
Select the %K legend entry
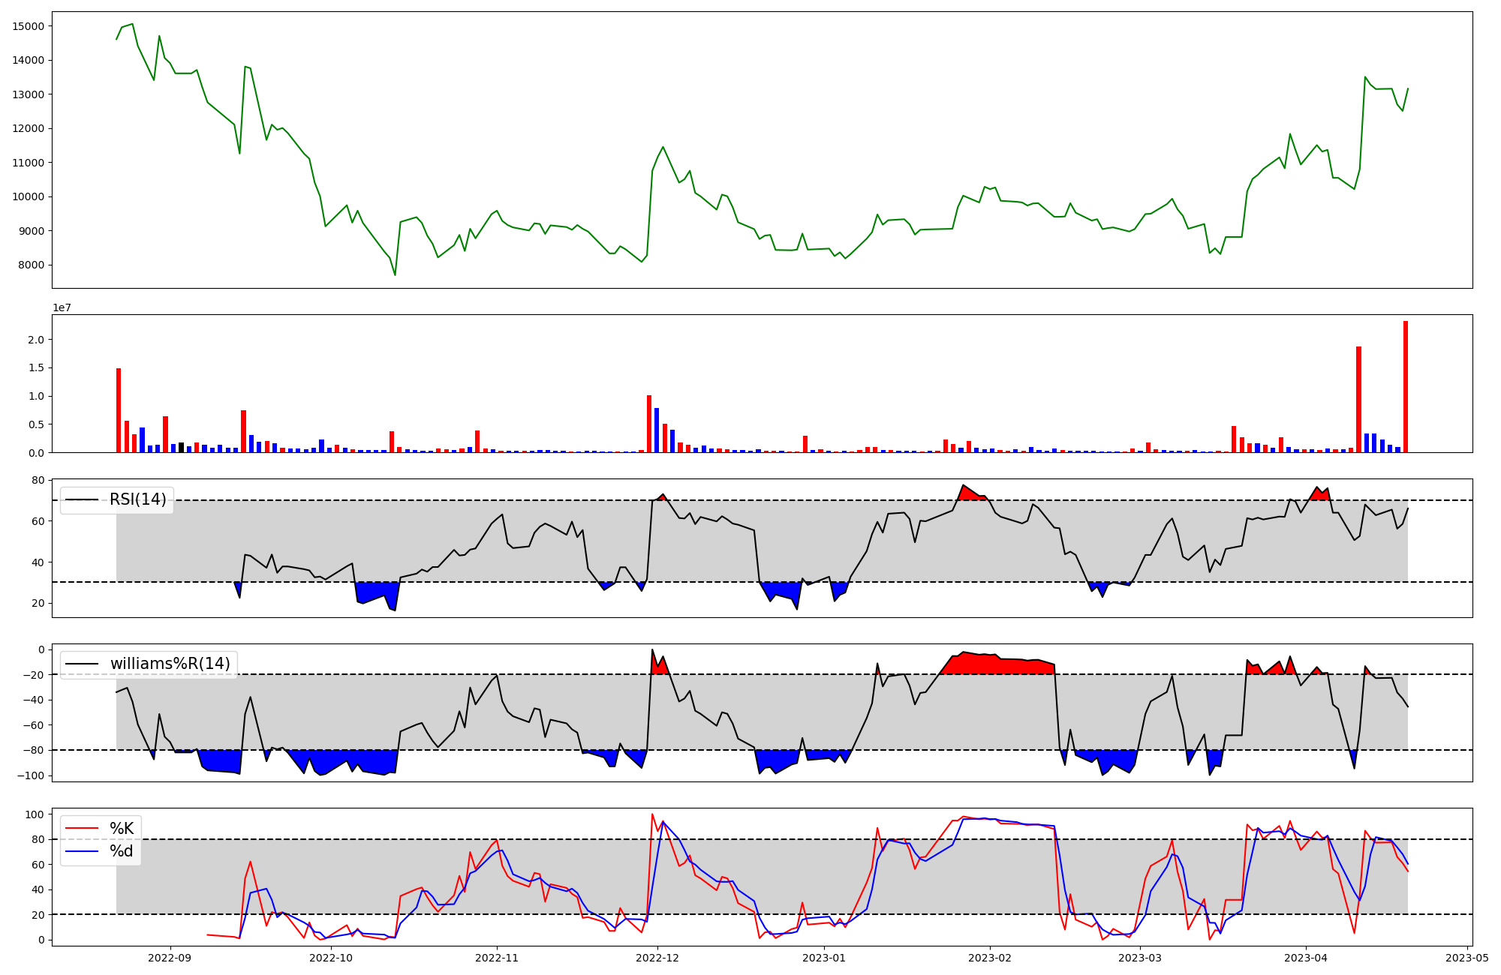click(122, 829)
